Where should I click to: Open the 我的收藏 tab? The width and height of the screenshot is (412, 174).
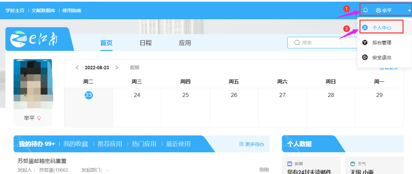[76, 144]
